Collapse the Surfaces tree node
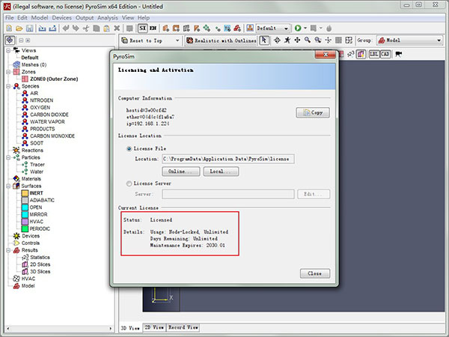The height and width of the screenshot is (337, 449). pos(8,186)
